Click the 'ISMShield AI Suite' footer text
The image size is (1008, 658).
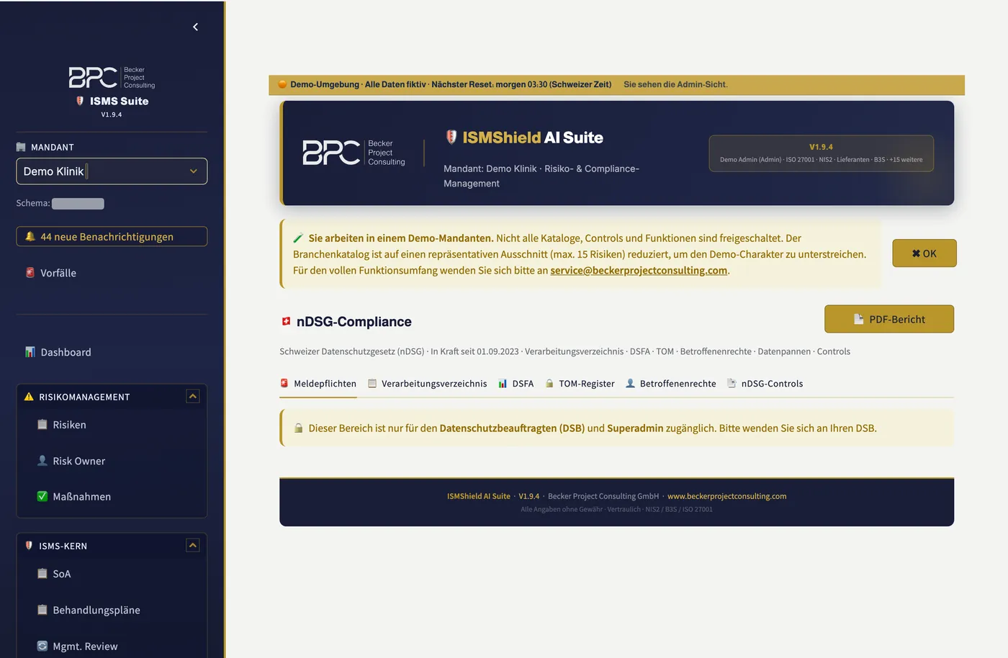coord(479,496)
